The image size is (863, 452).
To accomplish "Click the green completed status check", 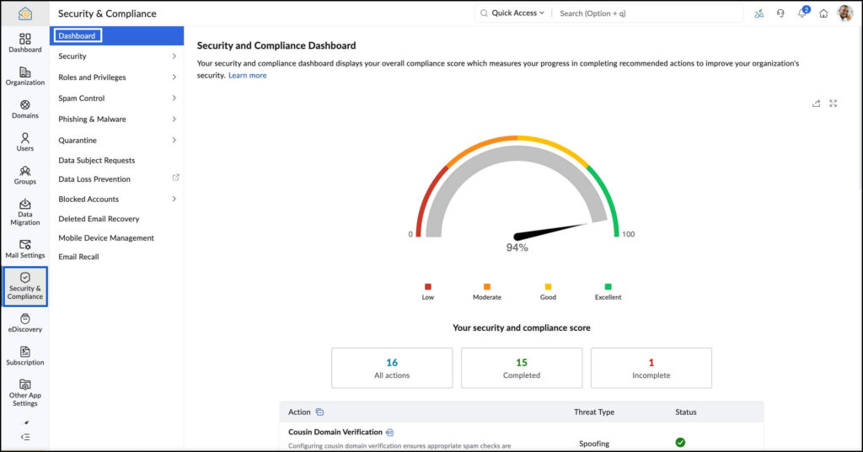I will click(x=680, y=443).
